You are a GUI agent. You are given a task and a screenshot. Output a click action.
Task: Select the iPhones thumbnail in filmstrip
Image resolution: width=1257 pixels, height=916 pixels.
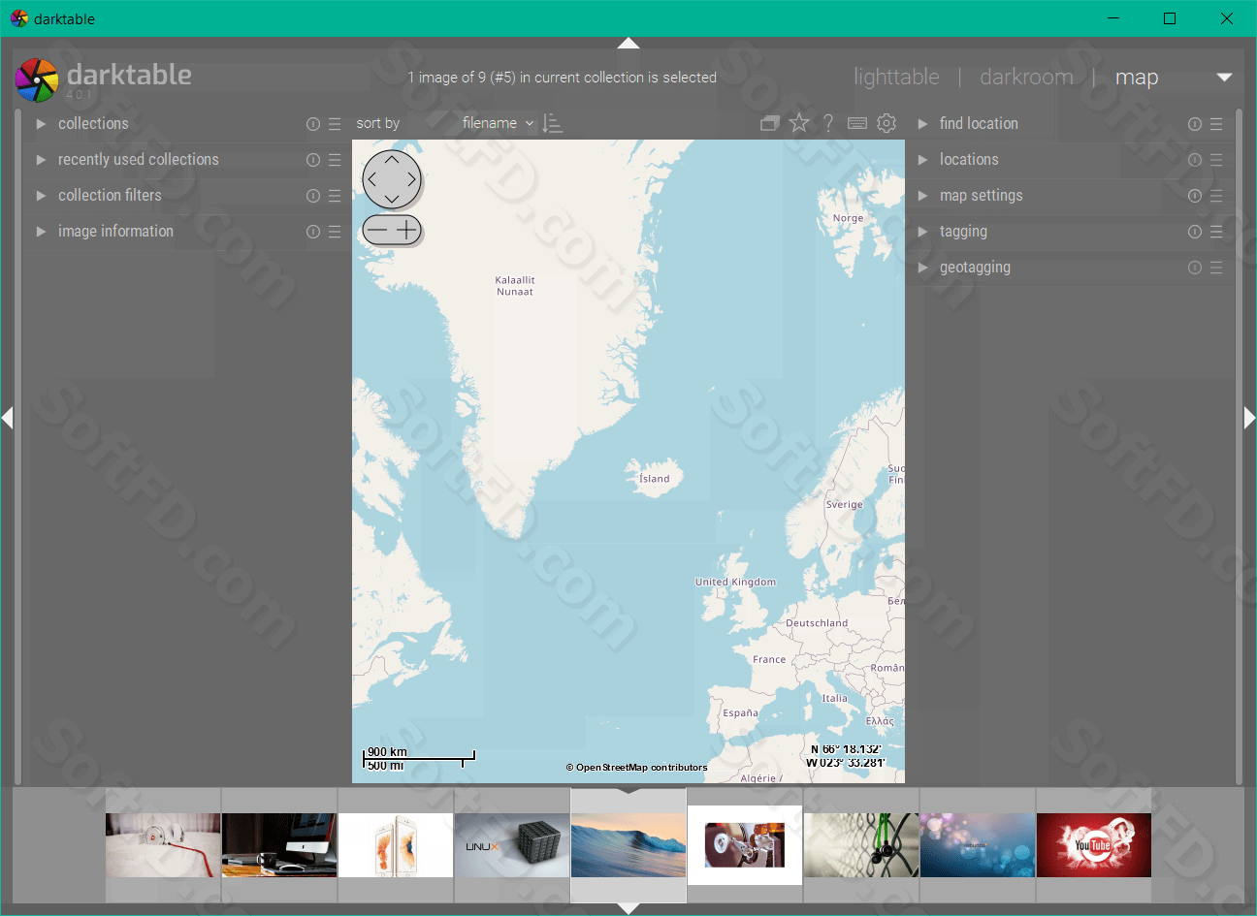pos(396,845)
